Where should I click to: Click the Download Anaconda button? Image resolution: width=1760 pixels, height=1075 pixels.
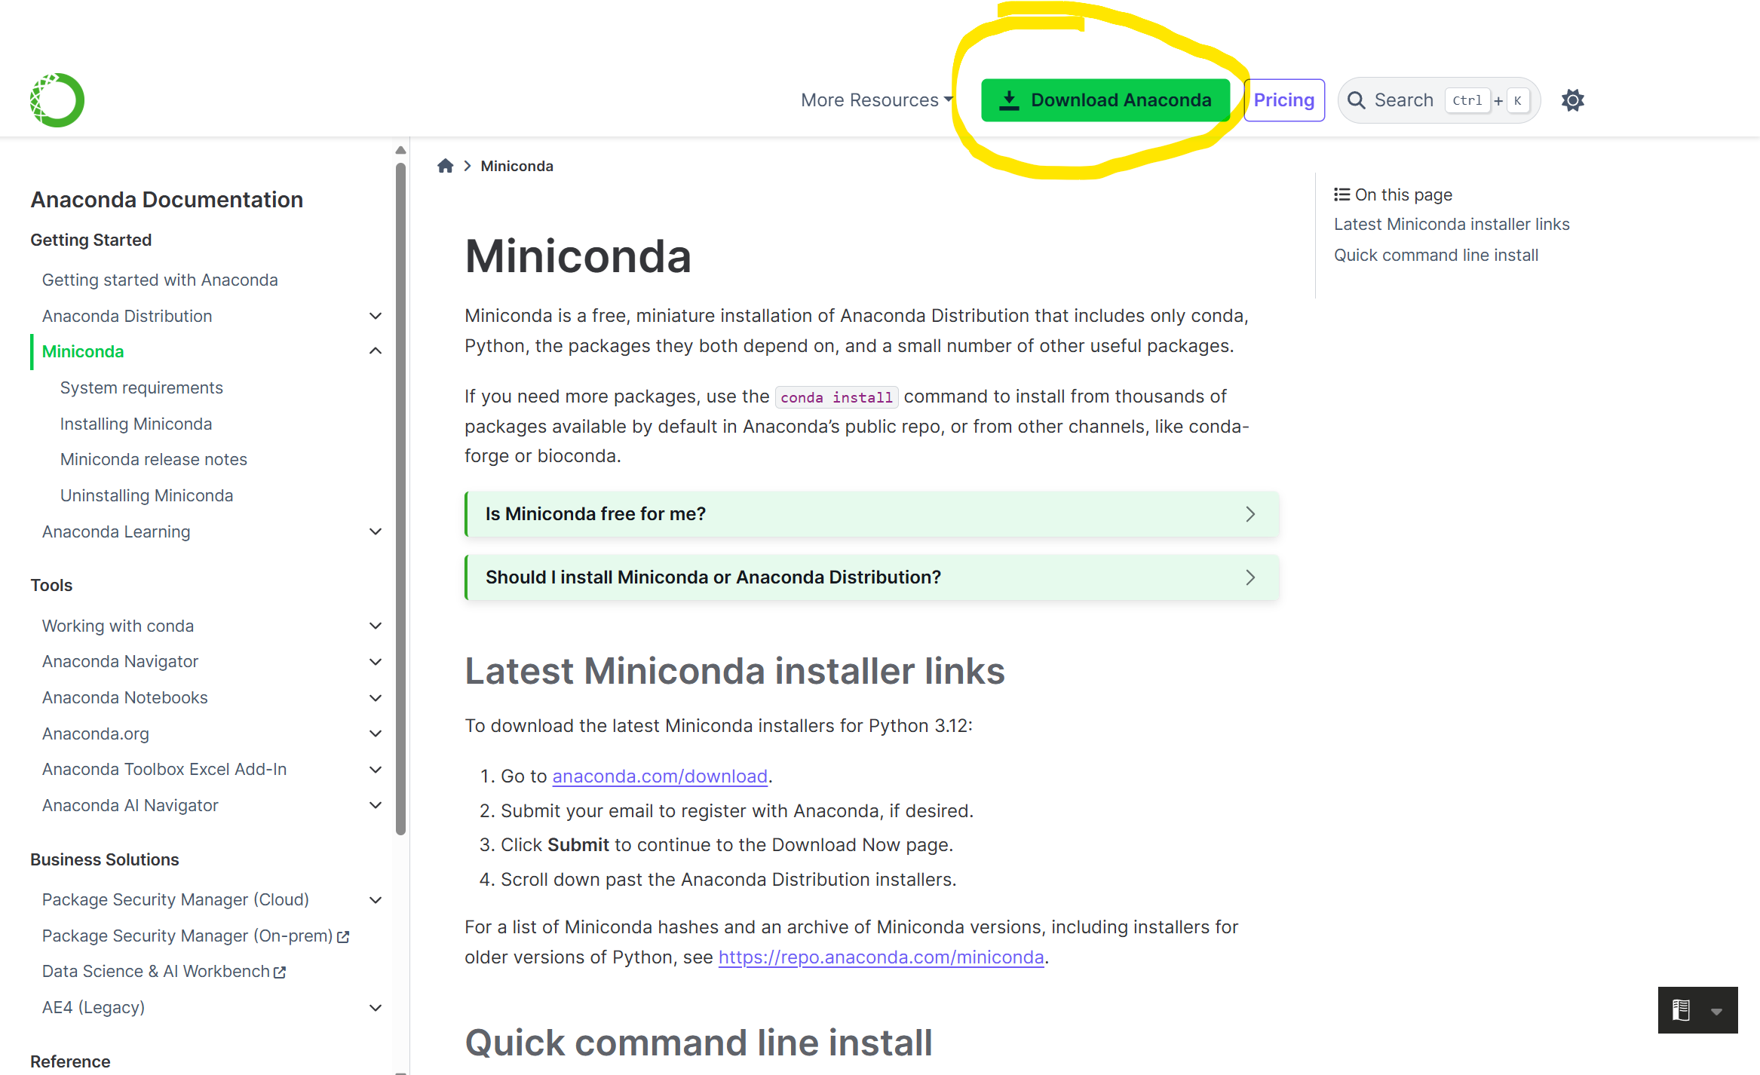[1105, 100]
